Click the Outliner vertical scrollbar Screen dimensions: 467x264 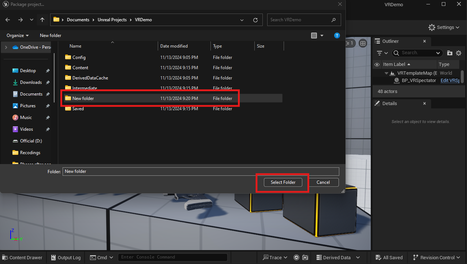click(x=462, y=77)
